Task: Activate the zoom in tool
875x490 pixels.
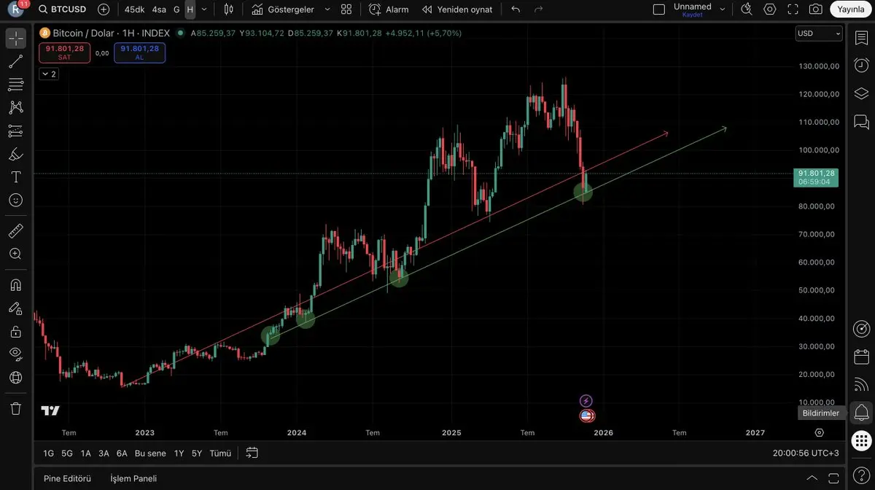Action: pos(15,254)
